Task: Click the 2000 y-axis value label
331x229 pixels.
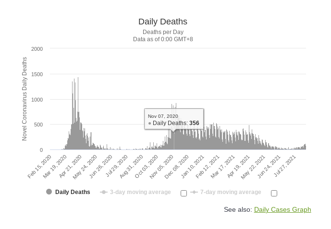Action: point(37,49)
